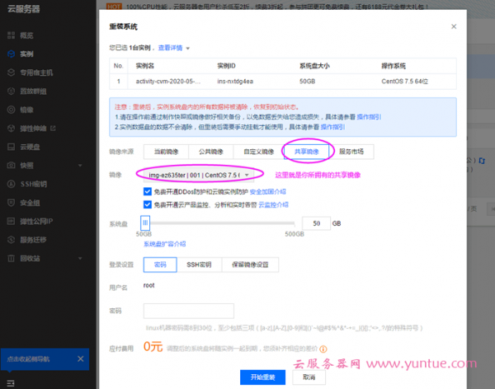
Task: Click the 实例 instances sidebar icon
Action: 9,54
